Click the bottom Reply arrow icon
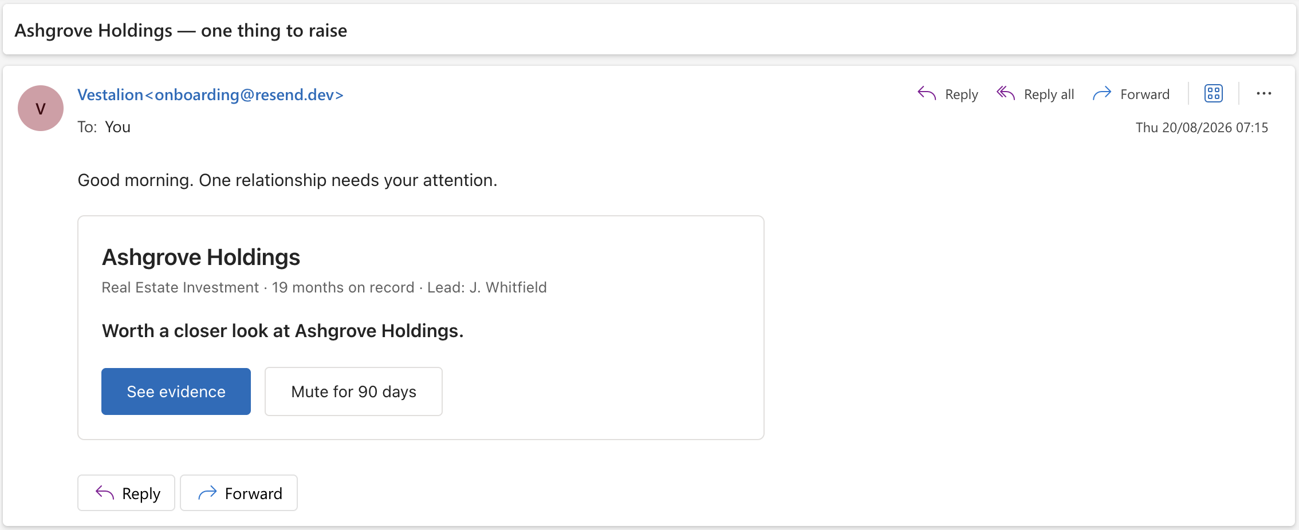Image resolution: width=1299 pixels, height=530 pixels. click(x=105, y=493)
